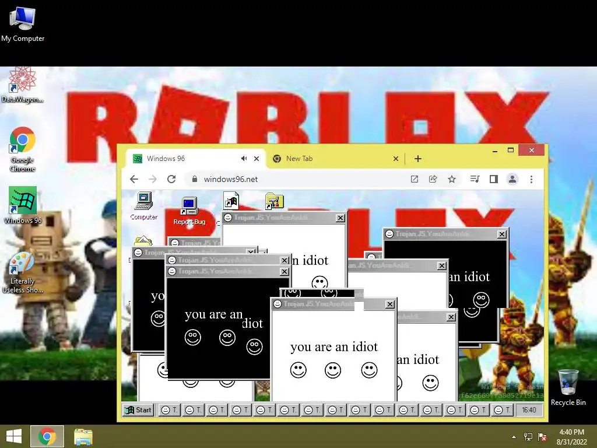Viewport: 597px width, 448px height.
Task: Bookmark this page with the star
Action: (452, 179)
